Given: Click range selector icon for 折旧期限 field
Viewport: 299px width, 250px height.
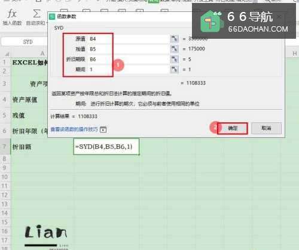Looking at the screenshot, I should click(175, 59).
